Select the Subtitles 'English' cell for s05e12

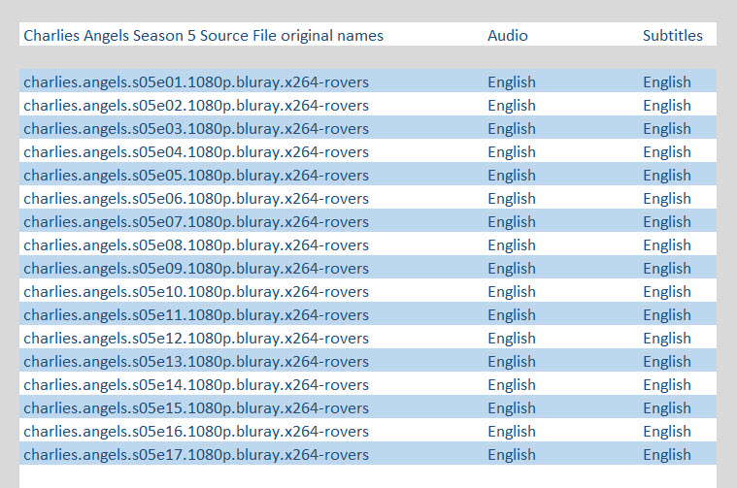[667, 339]
